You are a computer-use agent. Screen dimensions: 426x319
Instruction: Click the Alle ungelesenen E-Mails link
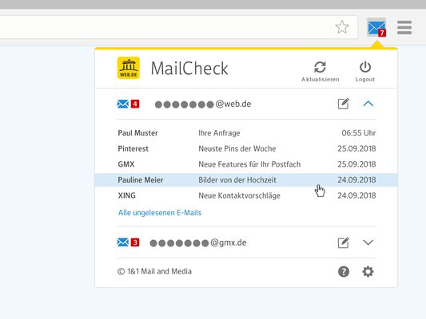(x=160, y=213)
